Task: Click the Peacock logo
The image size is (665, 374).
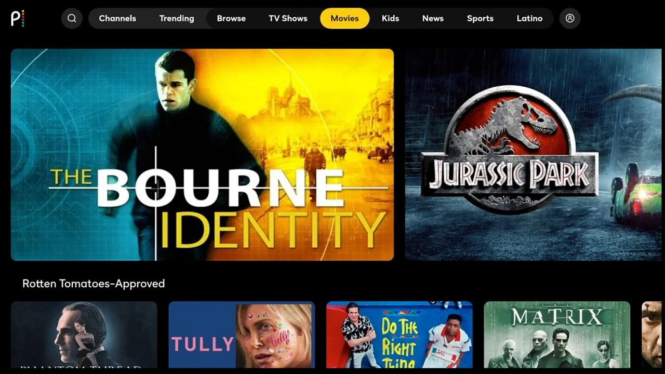Action: pyautogui.click(x=18, y=18)
